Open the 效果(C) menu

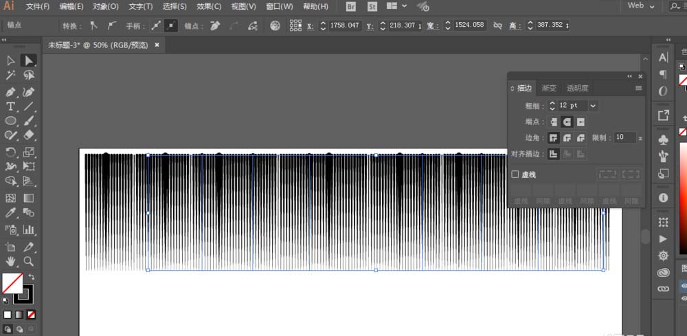[x=209, y=6]
